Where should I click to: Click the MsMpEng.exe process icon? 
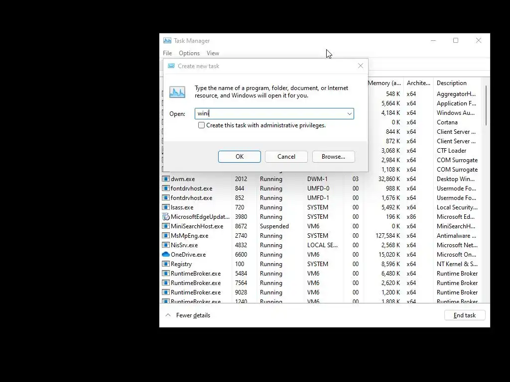166,235
